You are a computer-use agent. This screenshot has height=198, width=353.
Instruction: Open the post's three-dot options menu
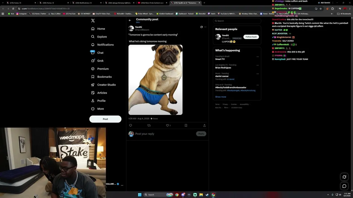click(x=205, y=27)
